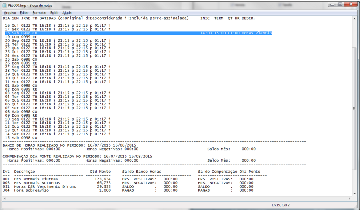The width and height of the screenshot is (360, 210).
Task: Click 'Saldo Compensação Dia Ponte' heading
Action: pos(229,172)
